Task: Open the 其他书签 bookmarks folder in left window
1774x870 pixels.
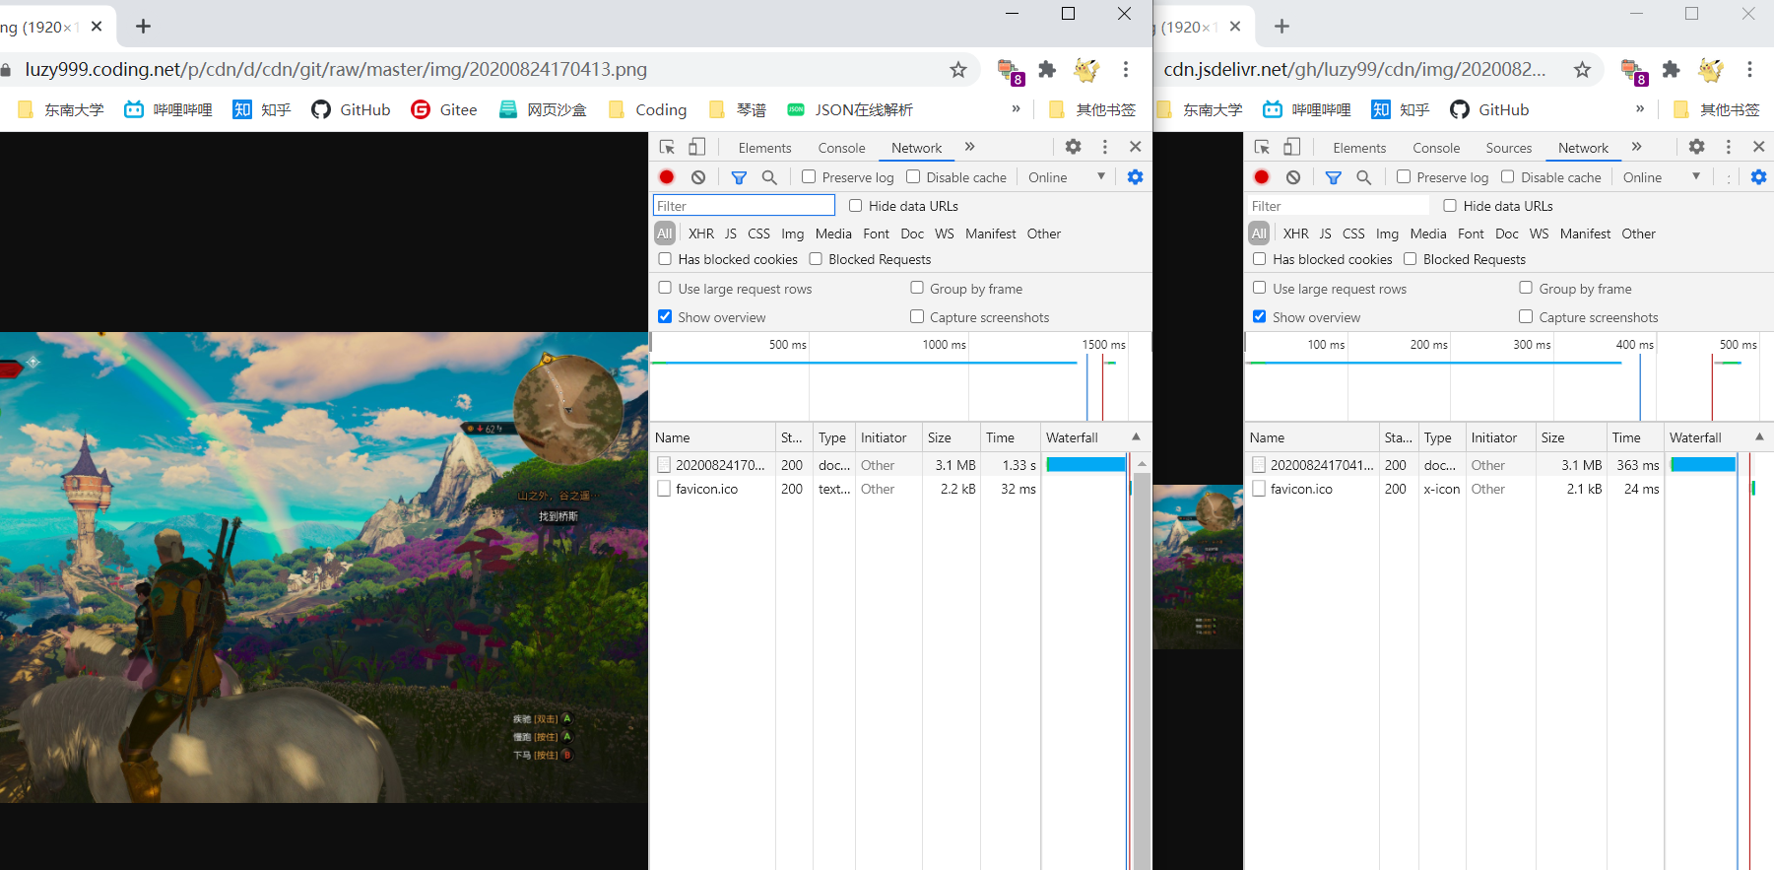Action: 1092,109
